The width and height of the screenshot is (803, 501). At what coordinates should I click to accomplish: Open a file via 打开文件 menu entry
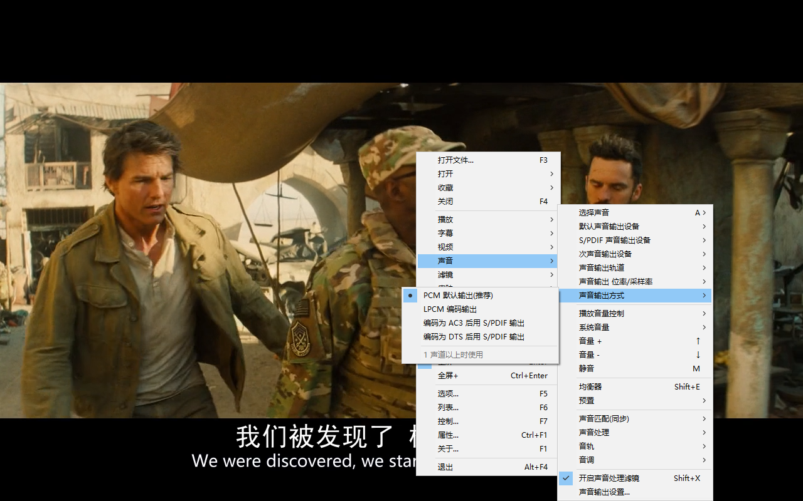pyautogui.click(x=456, y=160)
